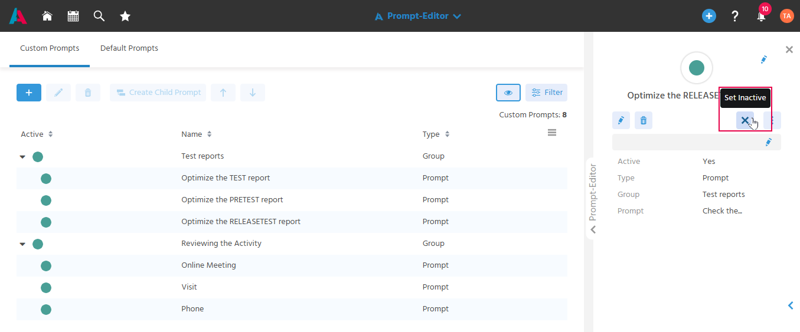Select the Visit prompt
This screenshot has height=332, width=800.
click(292, 287)
